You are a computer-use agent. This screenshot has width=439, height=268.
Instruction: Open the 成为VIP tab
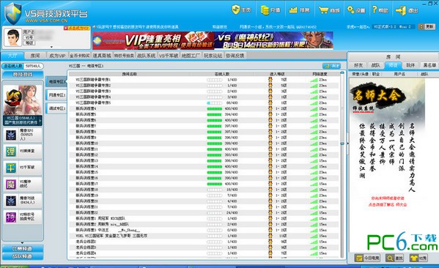click(57, 56)
